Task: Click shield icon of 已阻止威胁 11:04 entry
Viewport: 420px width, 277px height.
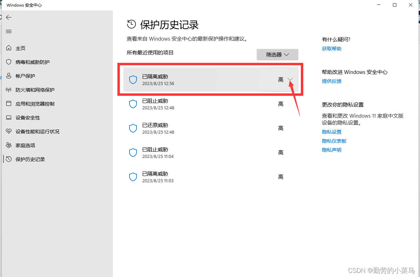Action: point(133,153)
